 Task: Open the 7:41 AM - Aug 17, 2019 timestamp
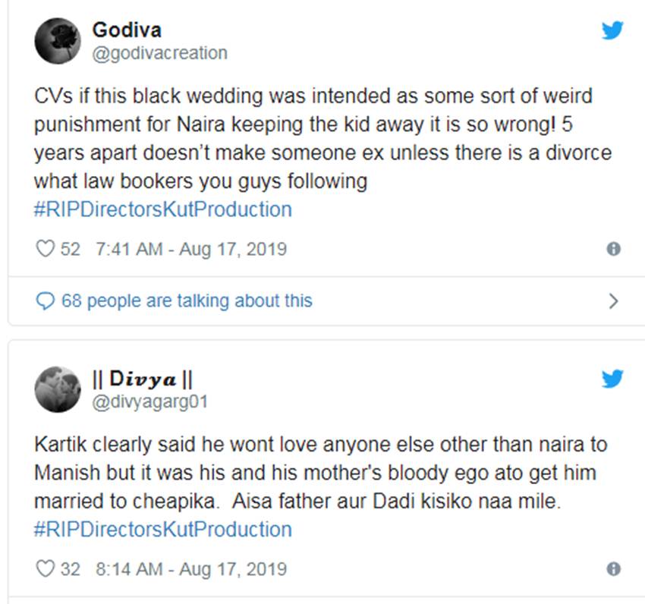click(191, 249)
